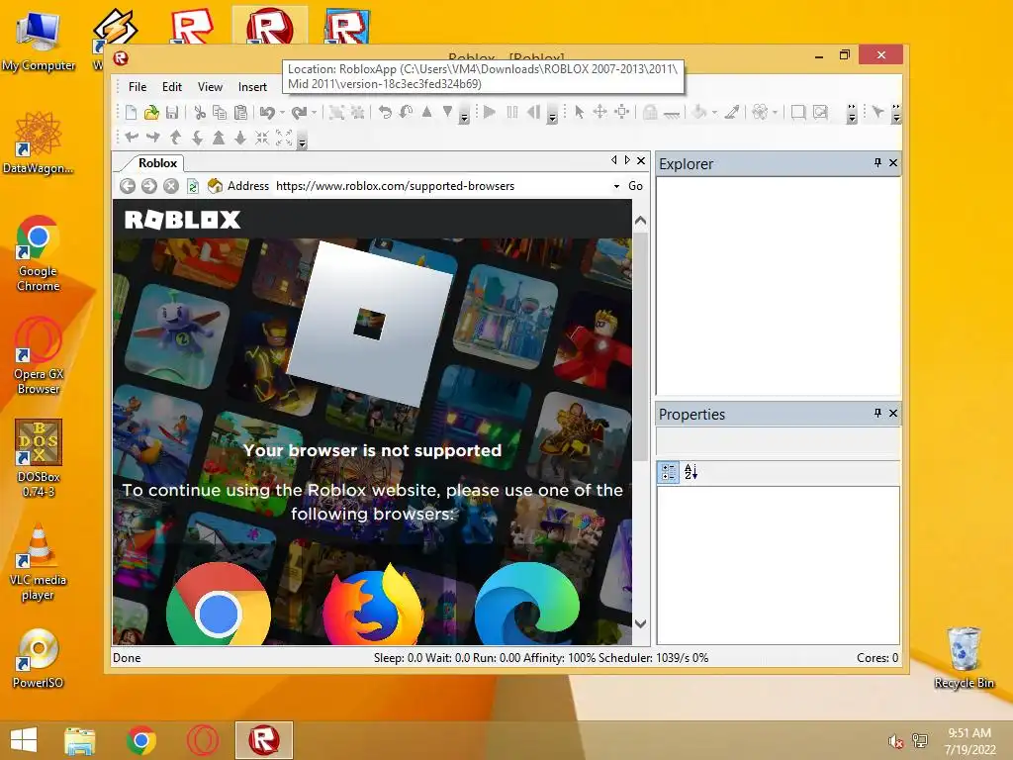Click the Firefox browser logo on page
The image size is (1013, 760).
tap(373, 604)
